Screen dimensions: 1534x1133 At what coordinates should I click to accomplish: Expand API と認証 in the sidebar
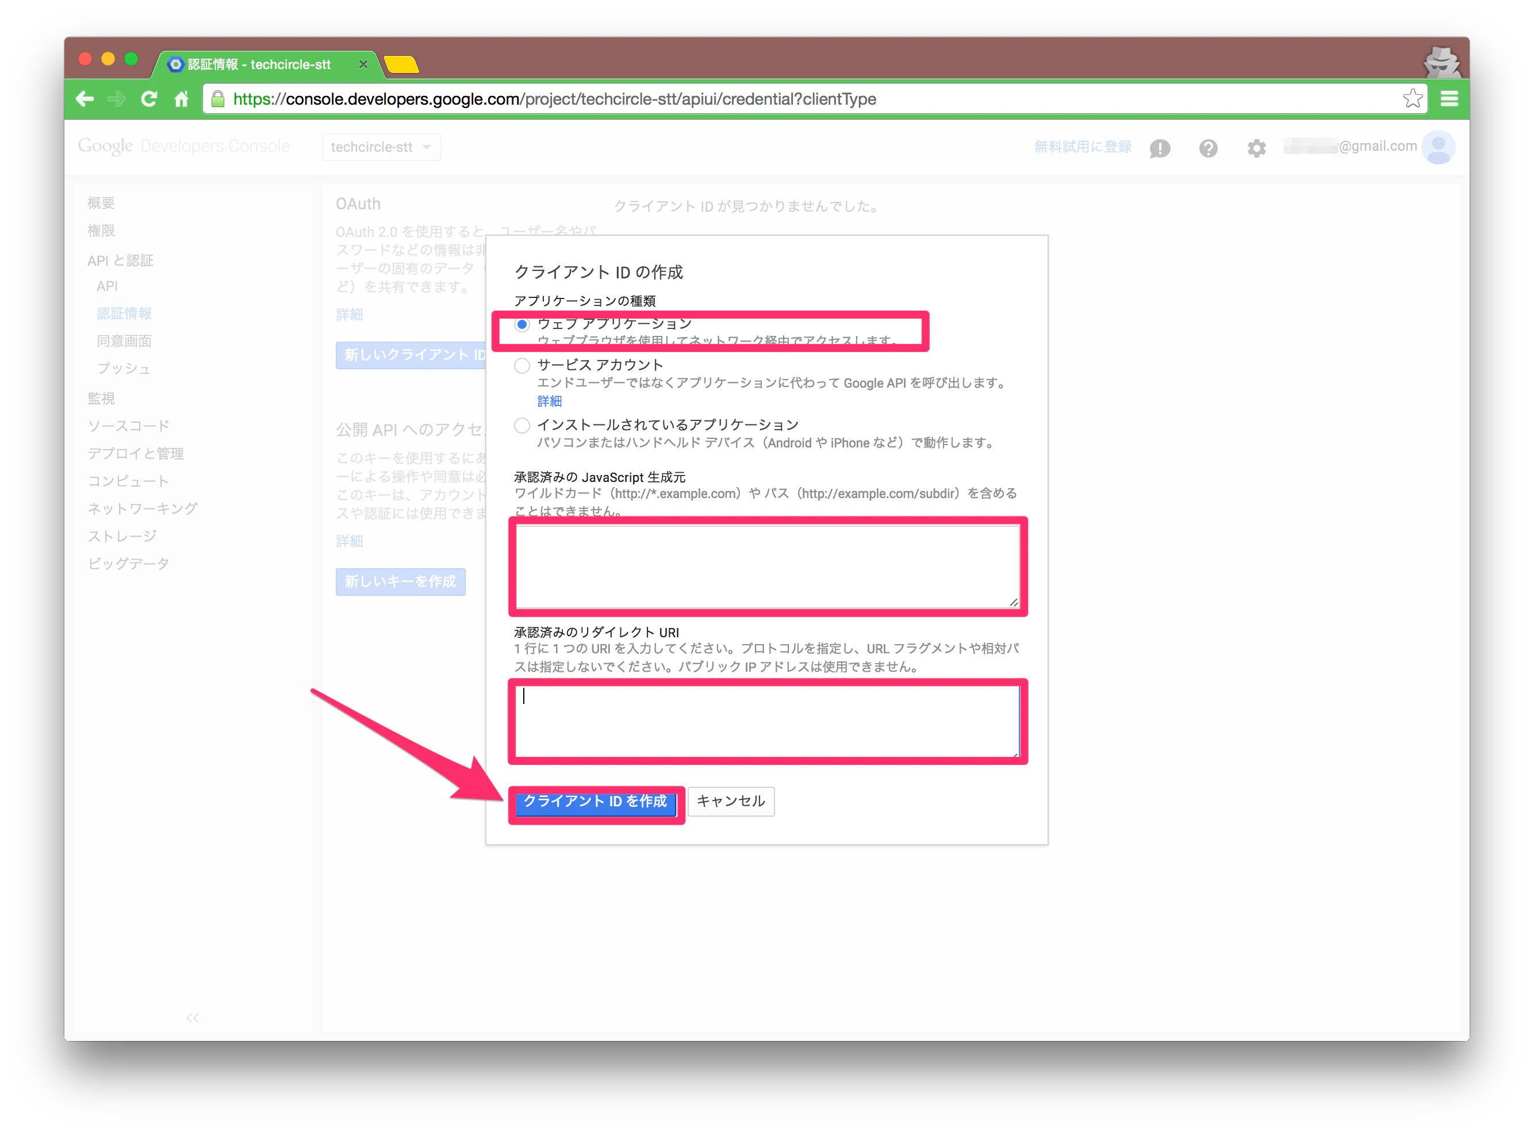(x=120, y=261)
